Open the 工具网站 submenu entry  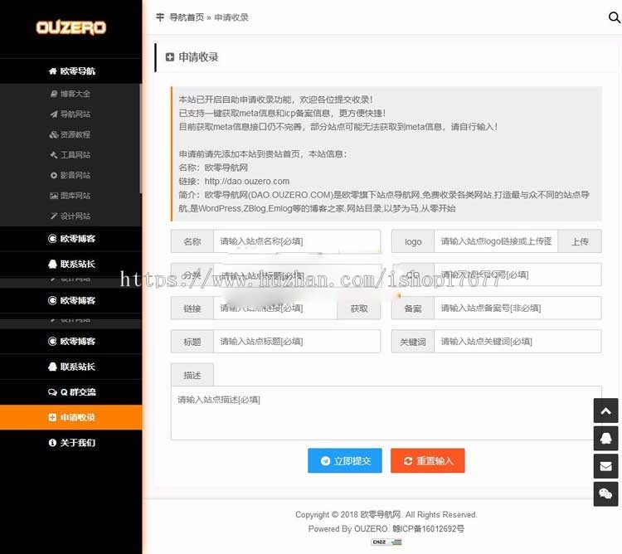coord(70,154)
